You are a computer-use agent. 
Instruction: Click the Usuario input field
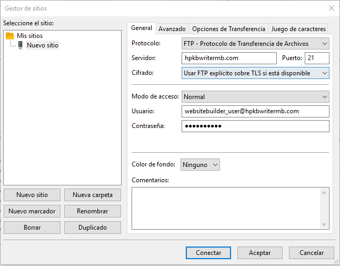coord(255,111)
